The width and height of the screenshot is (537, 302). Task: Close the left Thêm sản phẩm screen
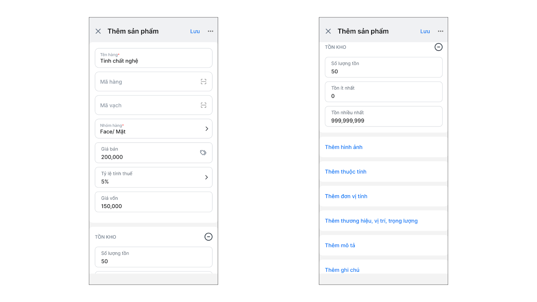click(98, 31)
